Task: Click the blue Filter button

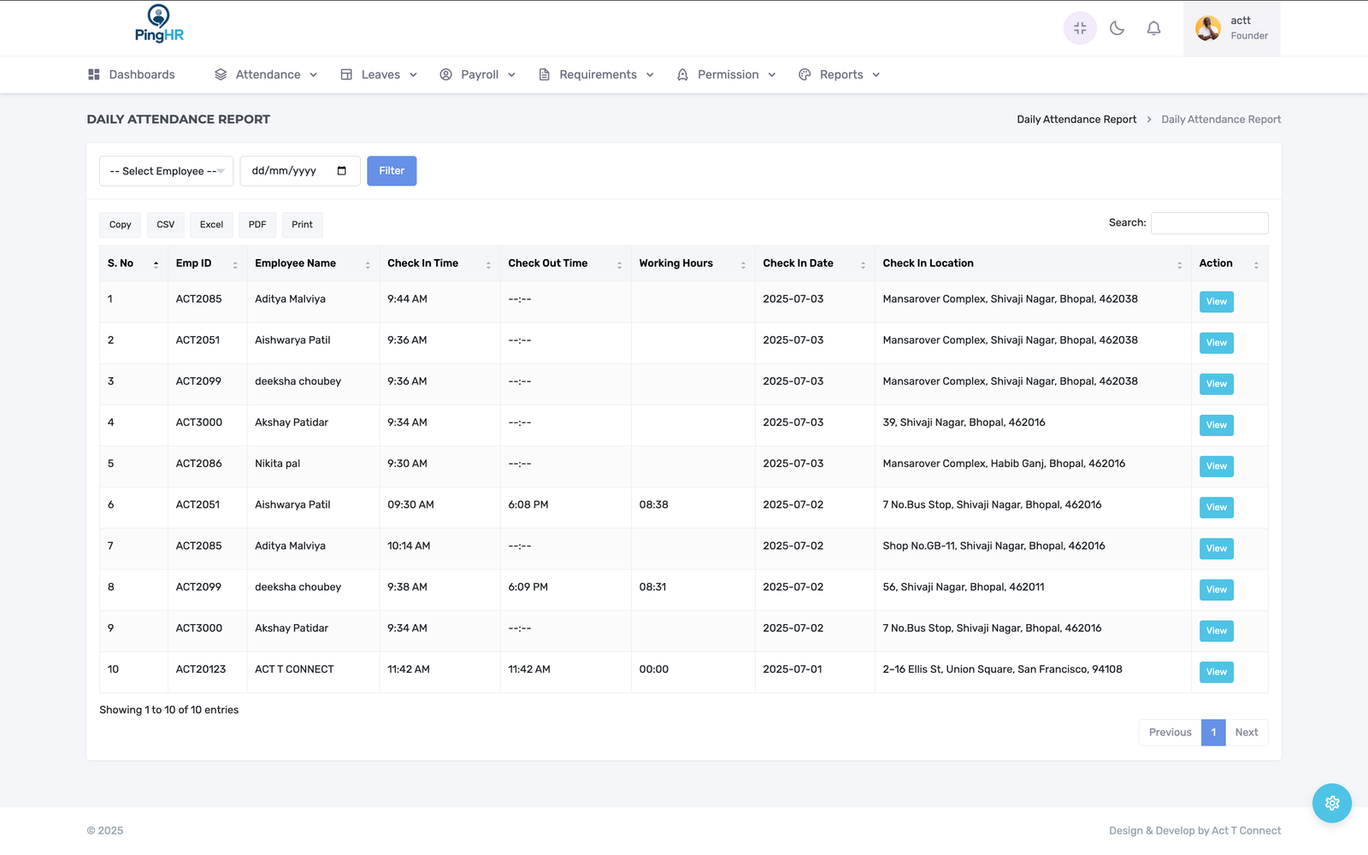Action: 392,171
